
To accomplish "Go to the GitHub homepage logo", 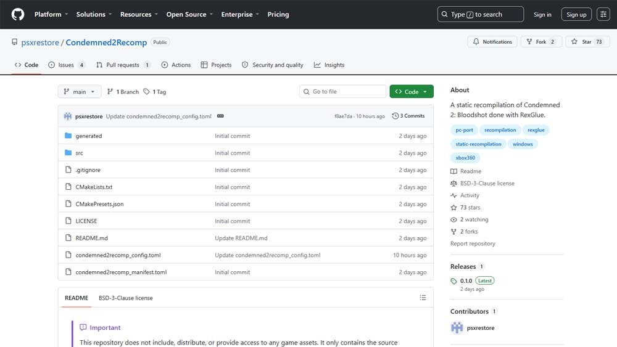I will [x=18, y=15].
